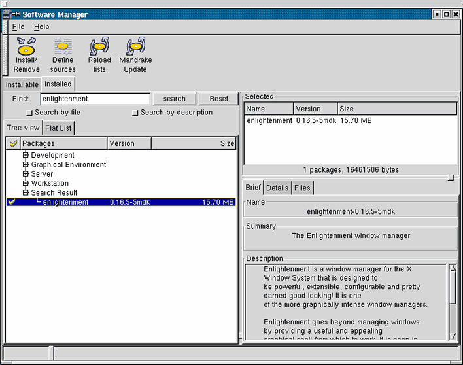Maximize the Software Manager window
The width and height of the screenshot is (463, 365).
click(447, 14)
